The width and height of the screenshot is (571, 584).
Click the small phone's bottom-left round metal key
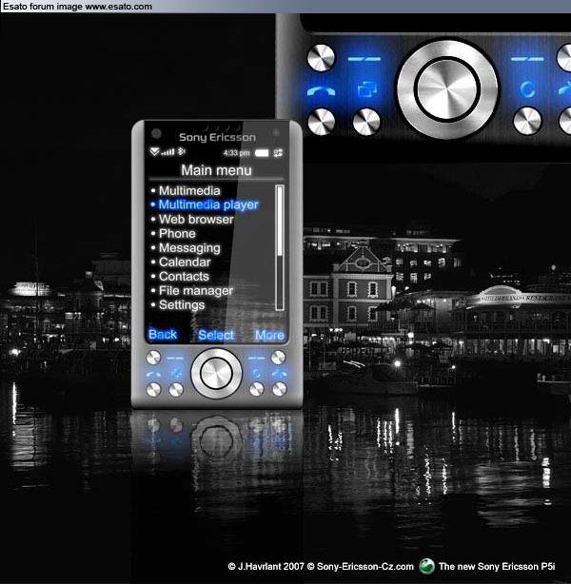pyautogui.click(x=153, y=390)
